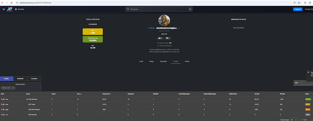
Task: Open the Övrigt tab
Action: point(187,61)
